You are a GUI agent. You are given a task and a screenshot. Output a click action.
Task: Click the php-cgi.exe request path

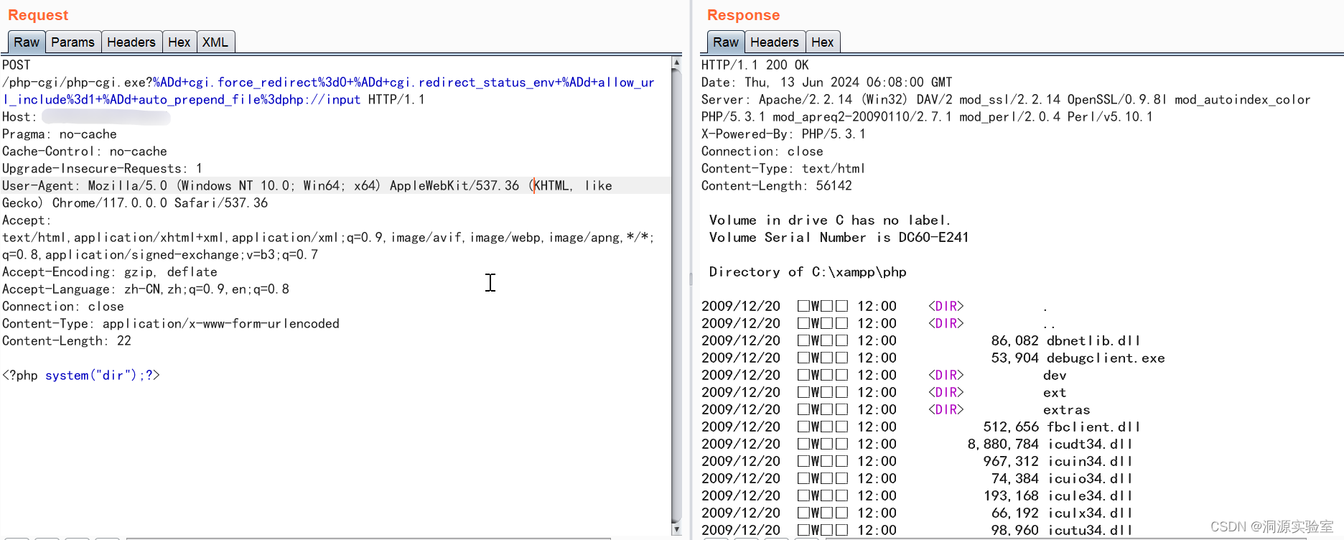pyautogui.click(x=329, y=91)
